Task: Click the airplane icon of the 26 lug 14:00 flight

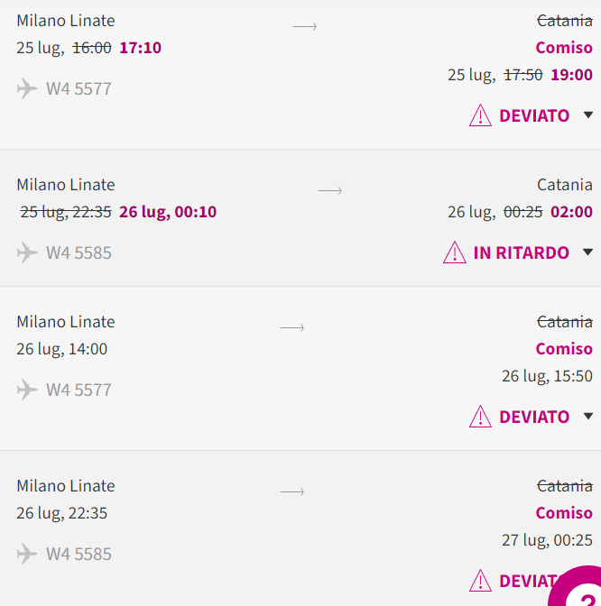Action: (x=27, y=390)
